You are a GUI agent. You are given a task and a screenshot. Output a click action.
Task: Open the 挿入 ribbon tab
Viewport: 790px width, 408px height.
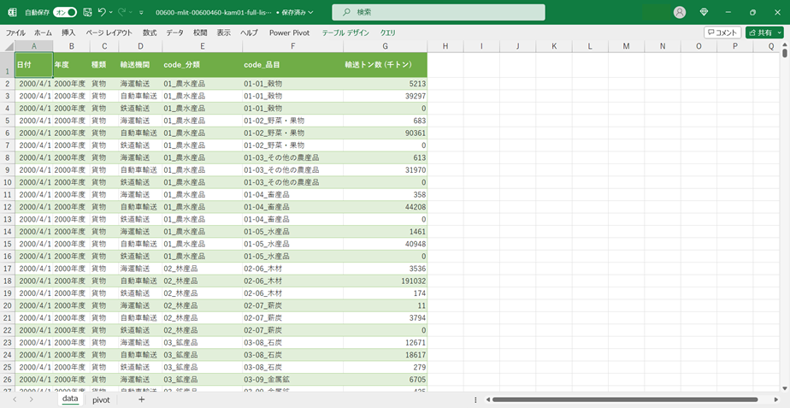click(68, 33)
